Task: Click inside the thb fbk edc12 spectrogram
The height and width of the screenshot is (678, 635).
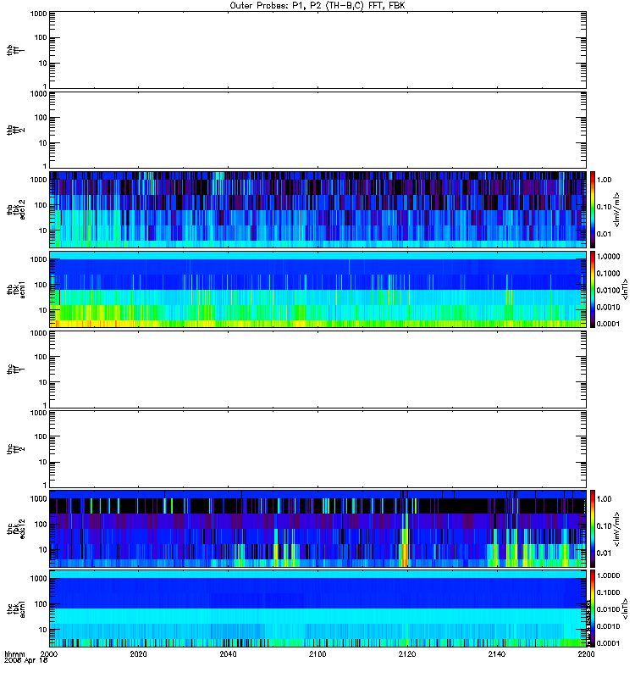Action: pos(318,209)
